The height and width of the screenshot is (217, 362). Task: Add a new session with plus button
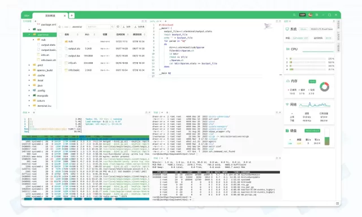[x=72, y=15]
